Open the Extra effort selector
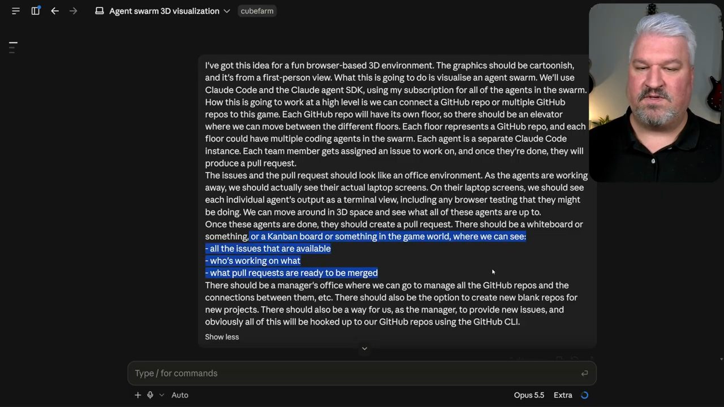 coord(563,395)
